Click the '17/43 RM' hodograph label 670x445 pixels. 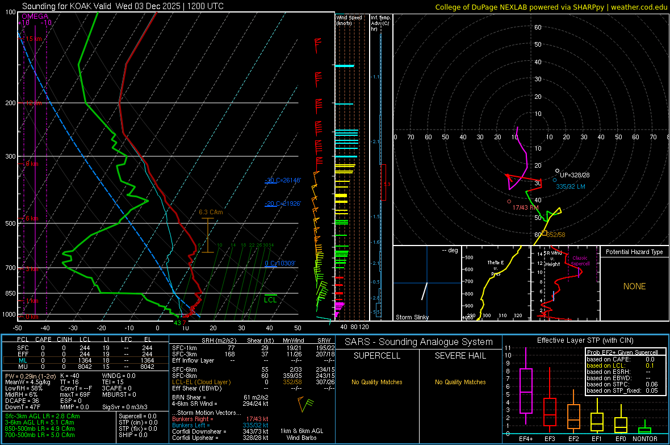[525, 207]
